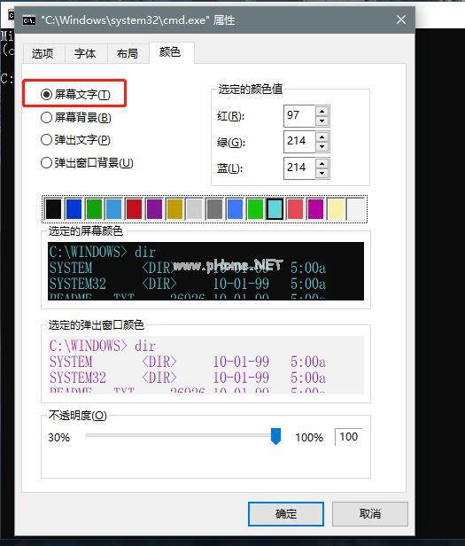Click the 取消 button

[369, 513]
